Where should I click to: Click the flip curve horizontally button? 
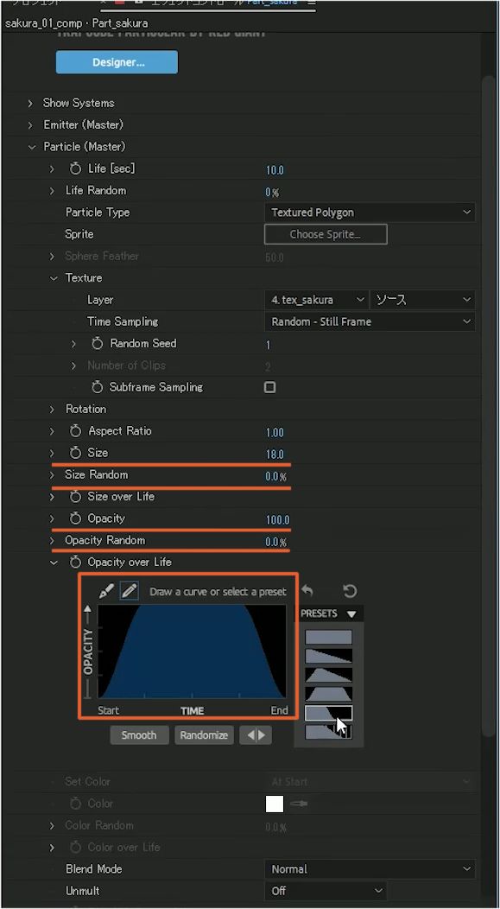pyautogui.click(x=256, y=735)
